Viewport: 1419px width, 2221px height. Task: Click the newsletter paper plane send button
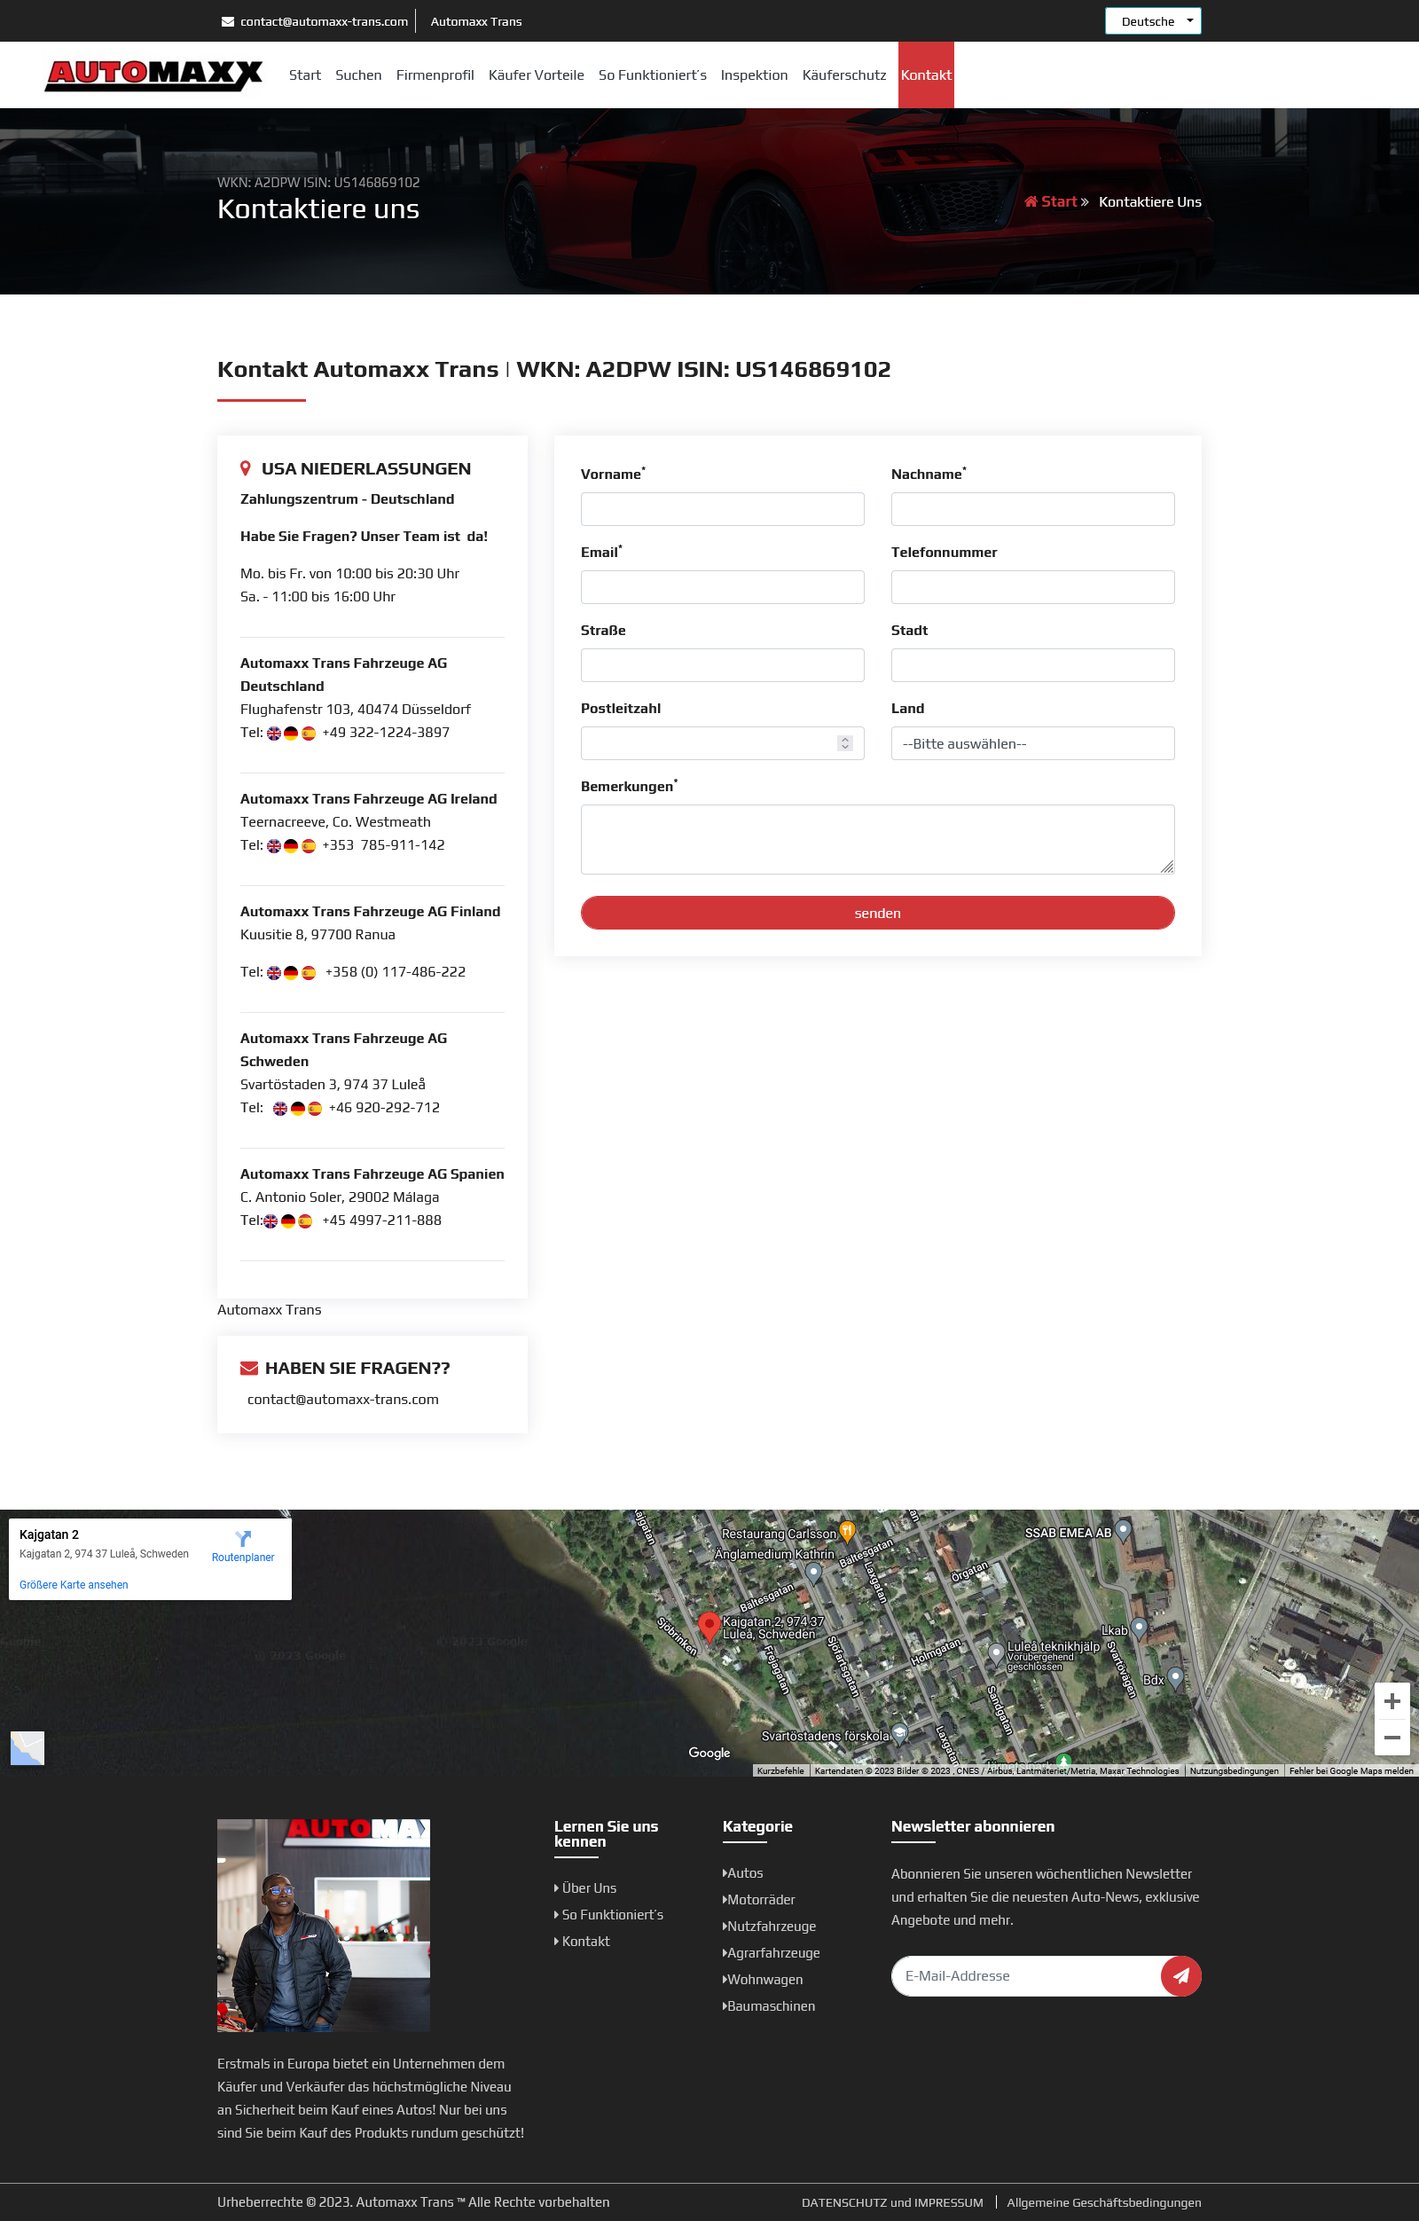pos(1180,1975)
